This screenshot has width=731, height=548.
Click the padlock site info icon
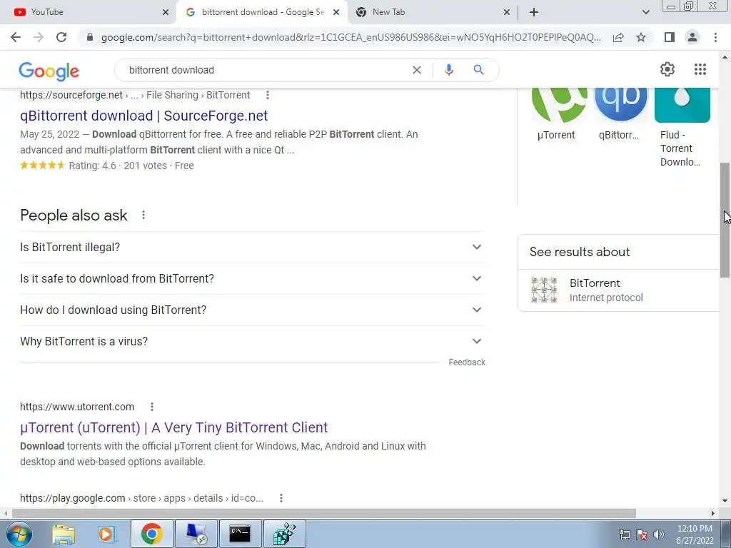pyautogui.click(x=90, y=37)
